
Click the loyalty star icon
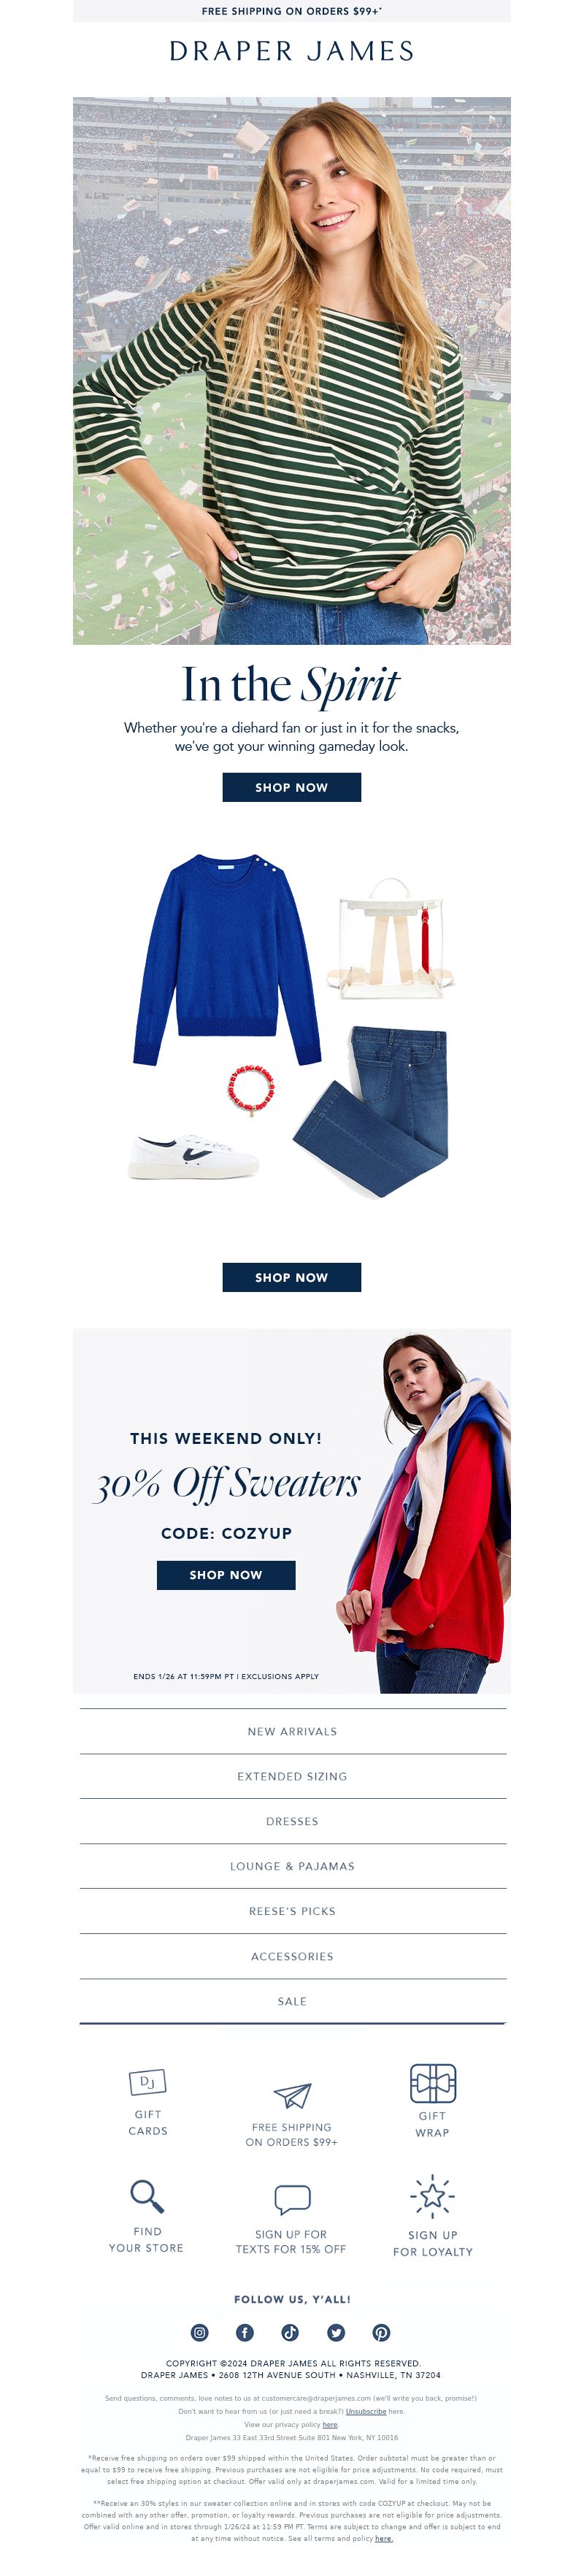point(432,2196)
